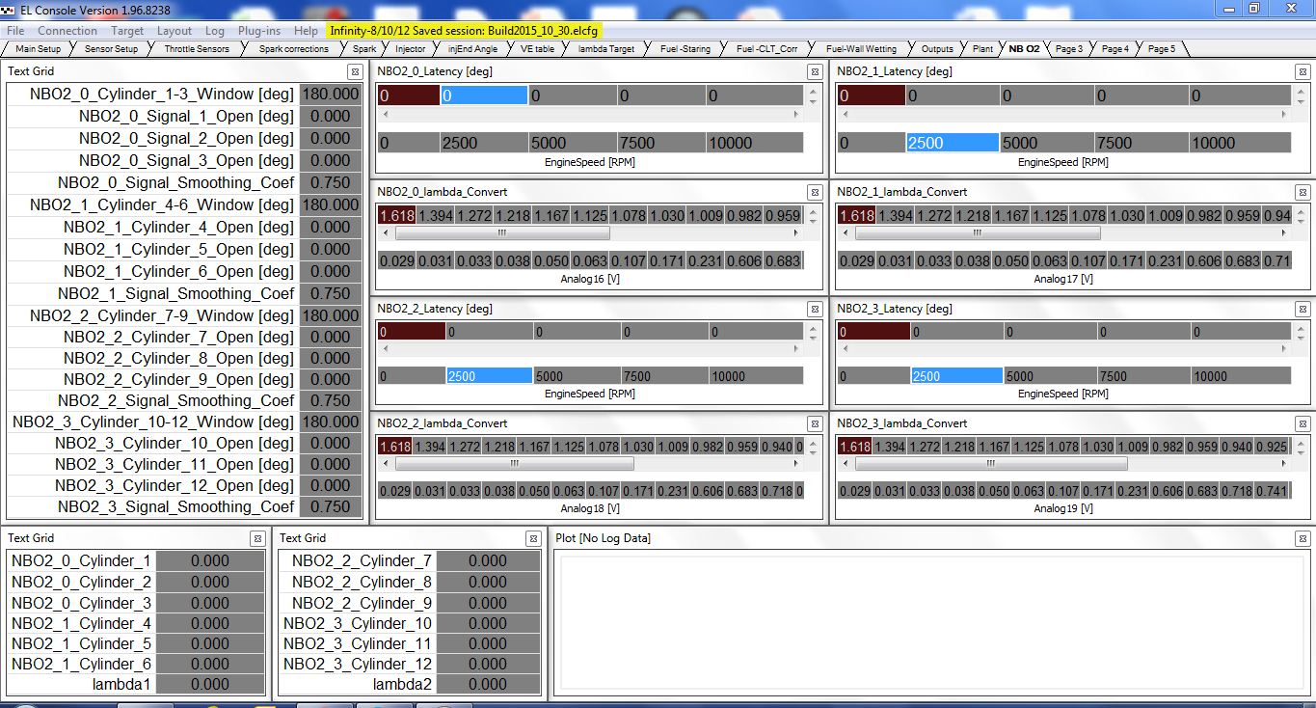
Task: Close the Plot [No Log Data] panel
Action: tap(1303, 538)
